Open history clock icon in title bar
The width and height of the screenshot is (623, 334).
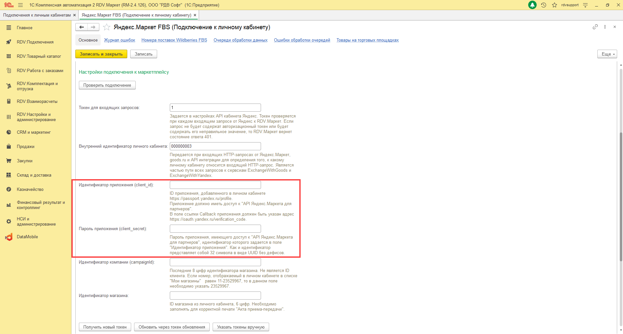[x=544, y=5]
